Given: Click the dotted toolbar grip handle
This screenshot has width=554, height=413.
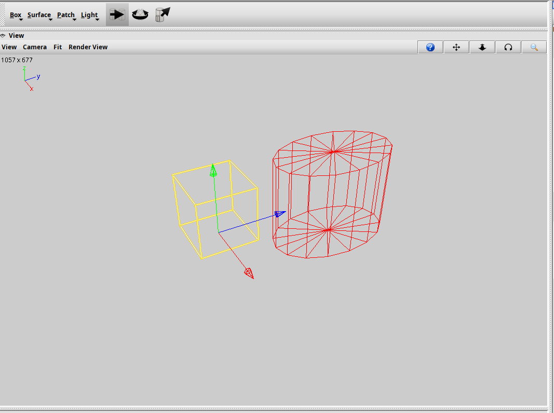Looking at the screenshot, I should 2,15.
